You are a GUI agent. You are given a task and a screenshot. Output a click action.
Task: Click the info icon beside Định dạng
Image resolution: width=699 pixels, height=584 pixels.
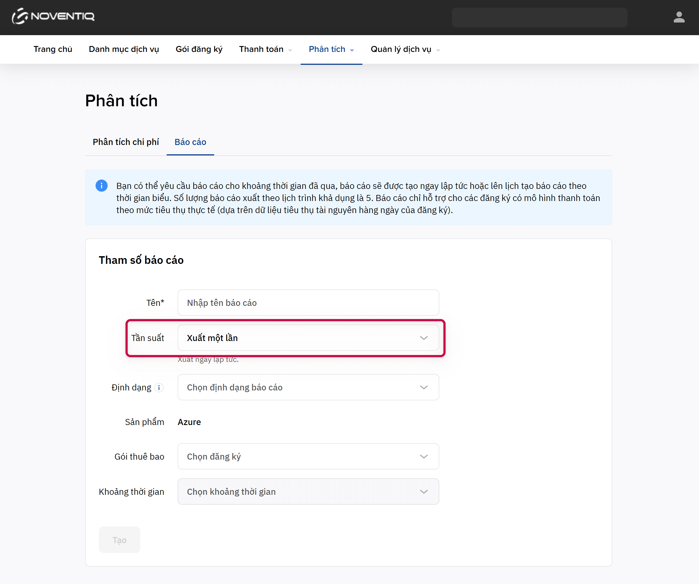point(159,388)
